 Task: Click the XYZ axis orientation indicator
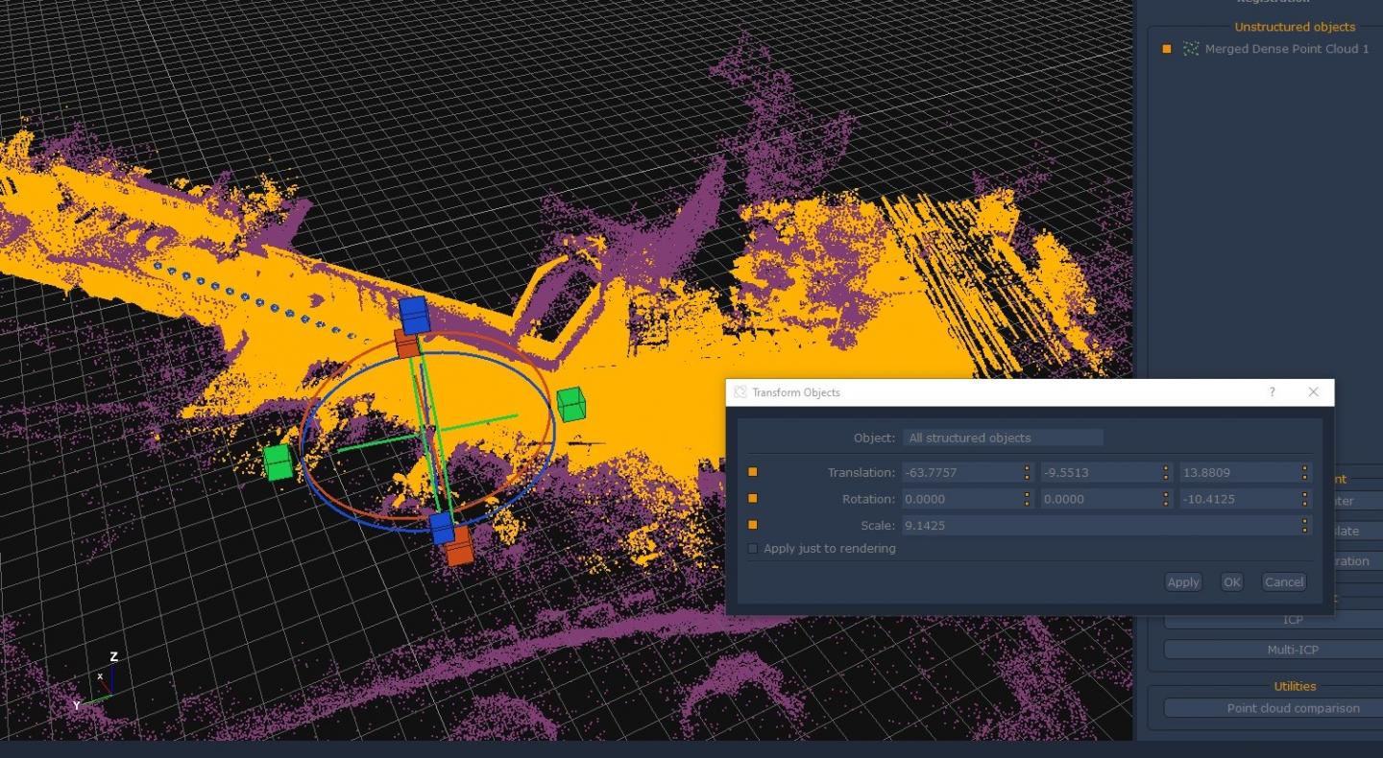pos(96,683)
